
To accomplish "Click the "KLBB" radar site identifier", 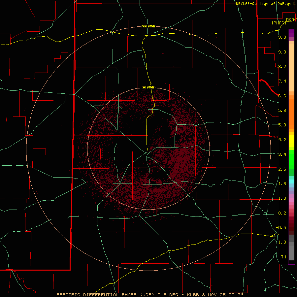I will click(x=193, y=295).
